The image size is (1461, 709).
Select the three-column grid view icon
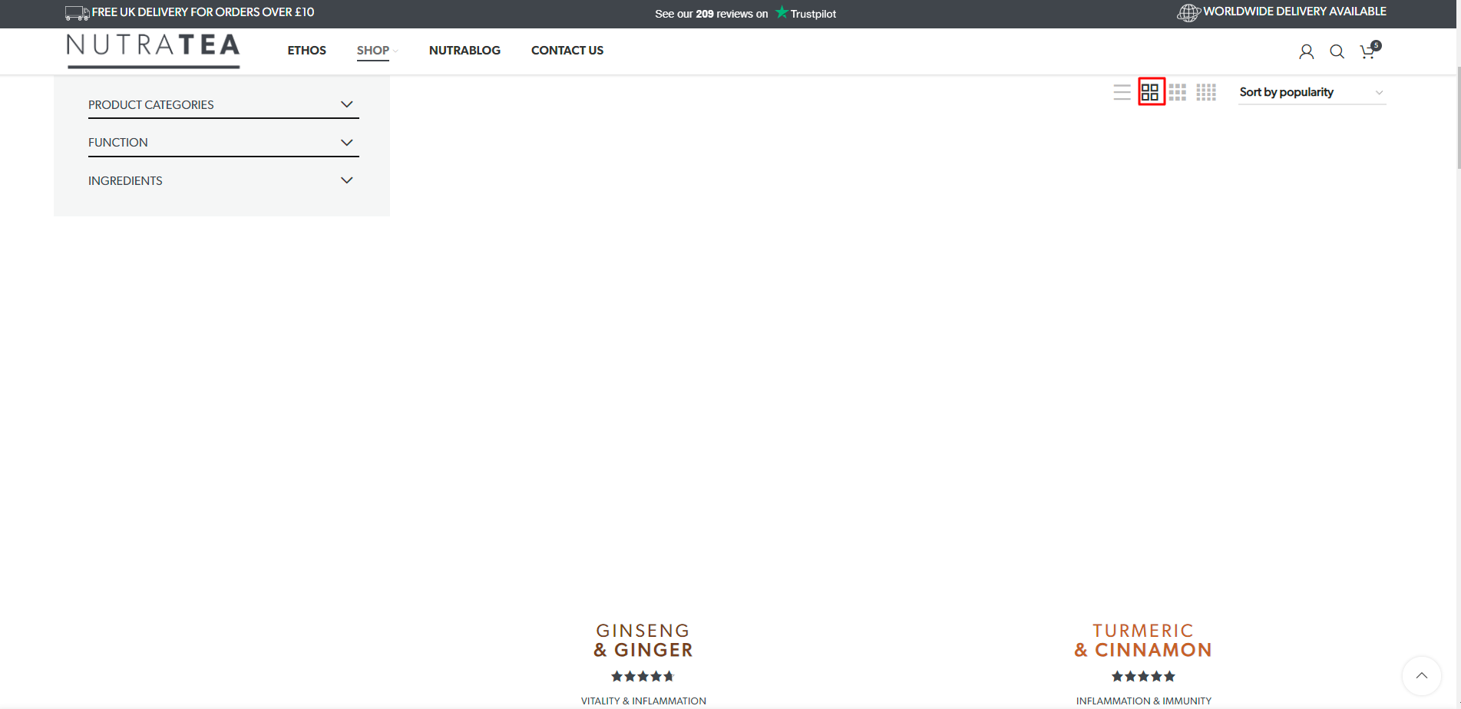(1178, 92)
